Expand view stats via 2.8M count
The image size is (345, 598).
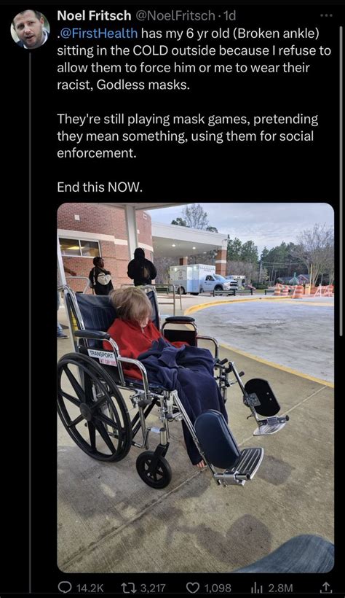pos(281,588)
